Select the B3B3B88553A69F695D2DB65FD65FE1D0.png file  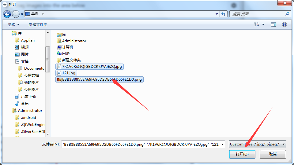[99, 79]
